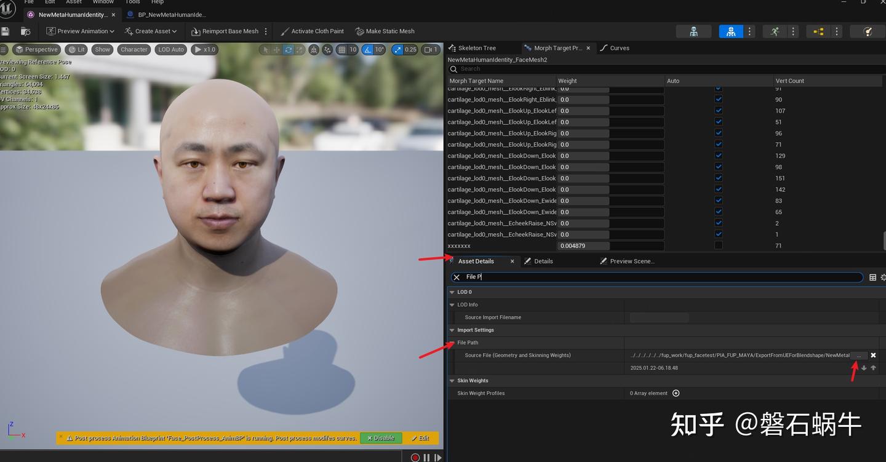Switch to the Animation mode running-figure icon
Image resolution: width=886 pixels, height=462 pixels.
click(x=774, y=31)
